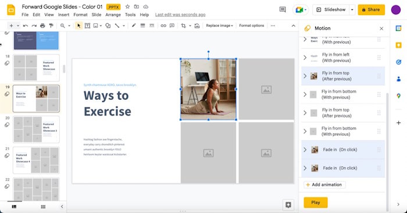Image resolution: width=407 pixels, height=213 pixels.
Task: Open the Border dash option
Action: click(x=152, y=26)
